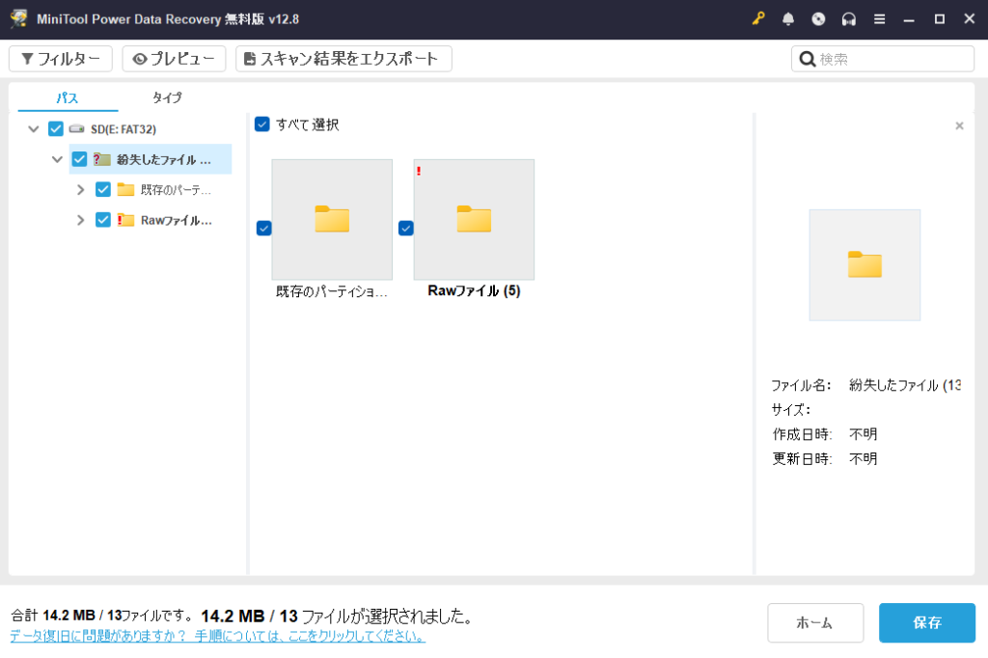Expand the 既存のパーティション tree node

point(81,190)
